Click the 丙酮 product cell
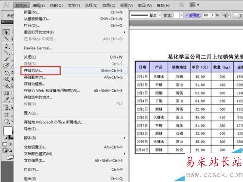Image resolution: width=243 pixels, height=182 pixels. 159,93
